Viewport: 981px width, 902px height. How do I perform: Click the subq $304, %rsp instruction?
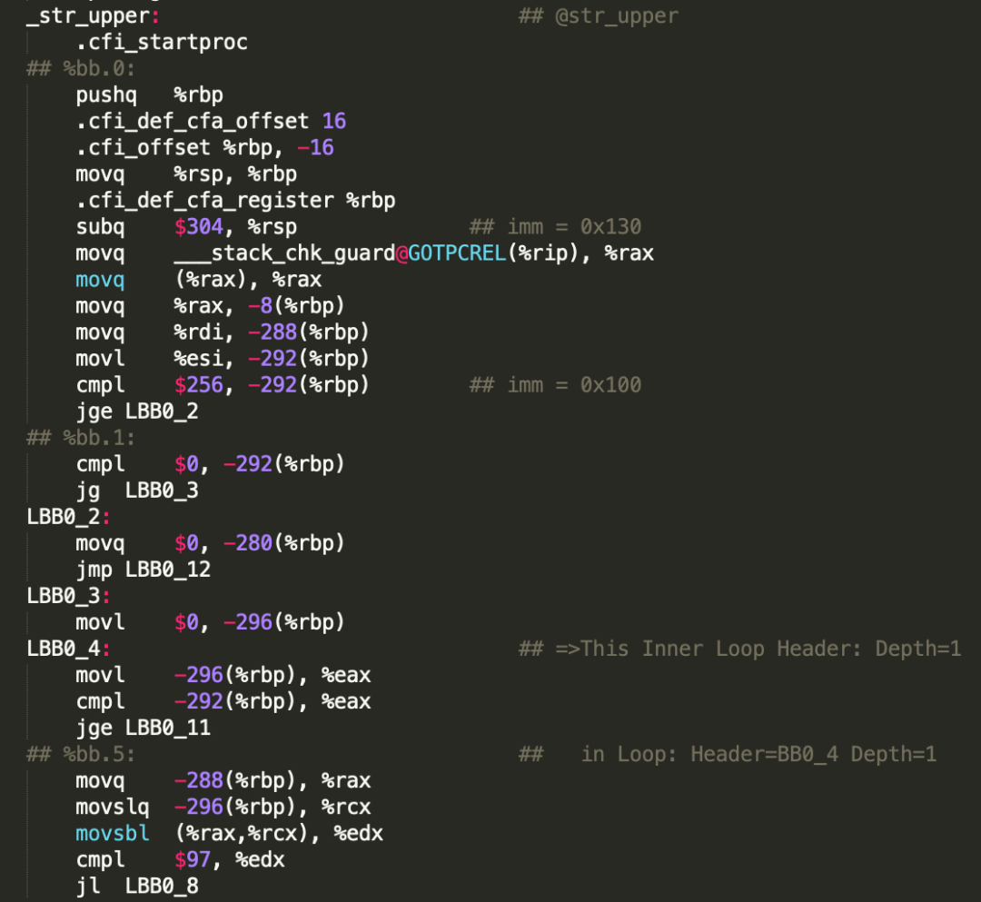[x=186, y=226]
